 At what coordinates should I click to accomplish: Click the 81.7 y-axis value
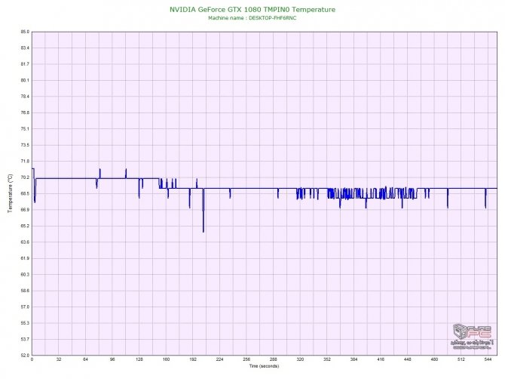(x=25, y=64)
